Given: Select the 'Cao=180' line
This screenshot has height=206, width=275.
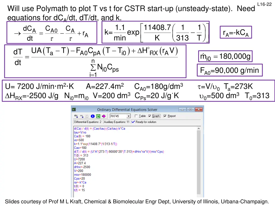Looking at the screenshot, I should click(x=80, y=148).
